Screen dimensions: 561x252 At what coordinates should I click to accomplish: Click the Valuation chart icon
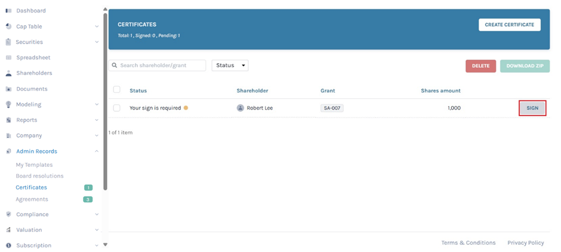(x=8, y=230)
